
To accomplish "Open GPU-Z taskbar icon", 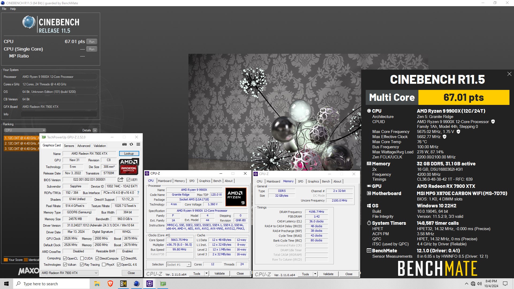I will pyautogui.click(x=163, y=284).
